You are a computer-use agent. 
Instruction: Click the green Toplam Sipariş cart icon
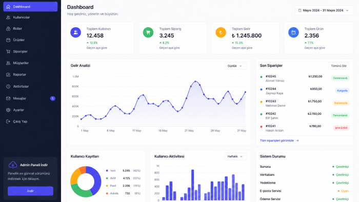click(x=148, y=32)
